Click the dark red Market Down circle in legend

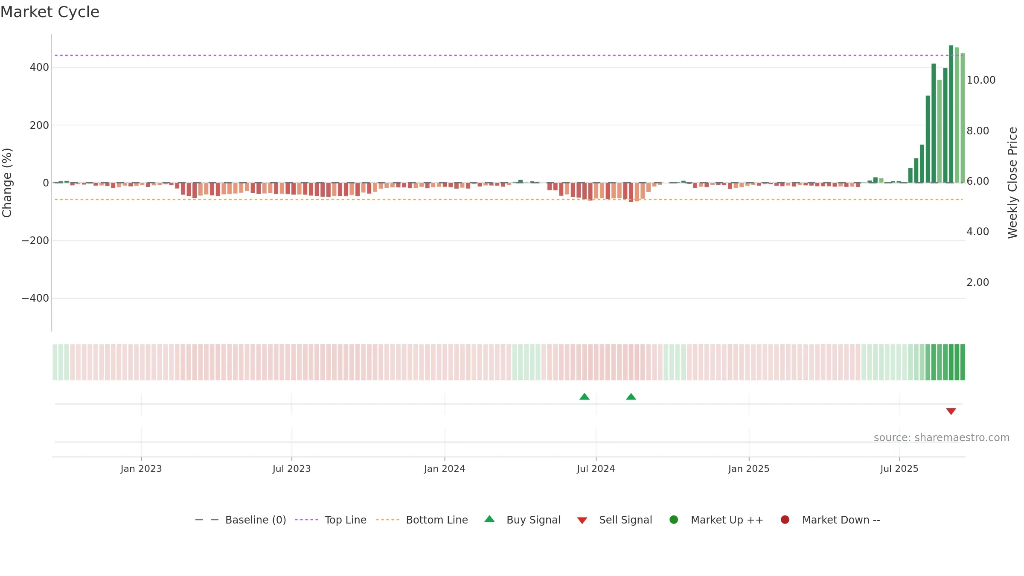pyautogui.click(x=785, y=520)
